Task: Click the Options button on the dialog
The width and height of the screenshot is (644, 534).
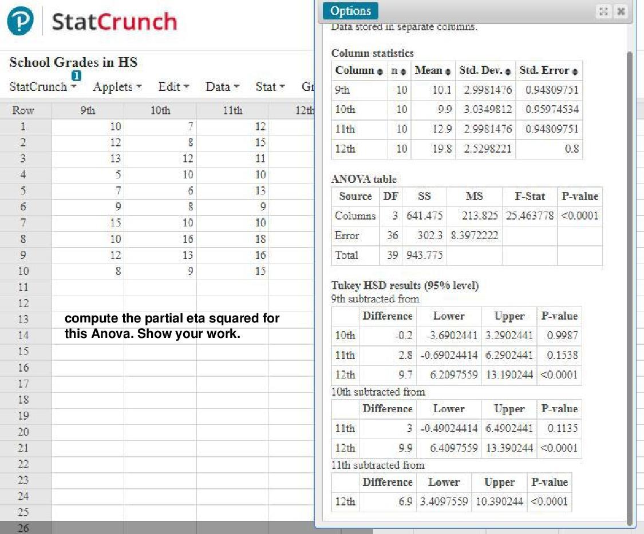Action: (x=350, y=10)
